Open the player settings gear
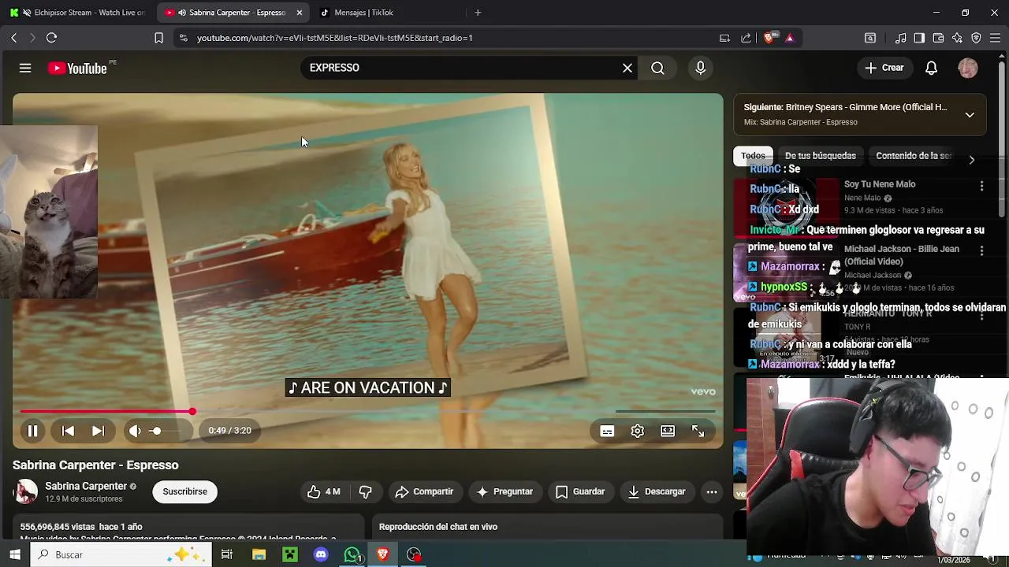 (x=637, y=431)
